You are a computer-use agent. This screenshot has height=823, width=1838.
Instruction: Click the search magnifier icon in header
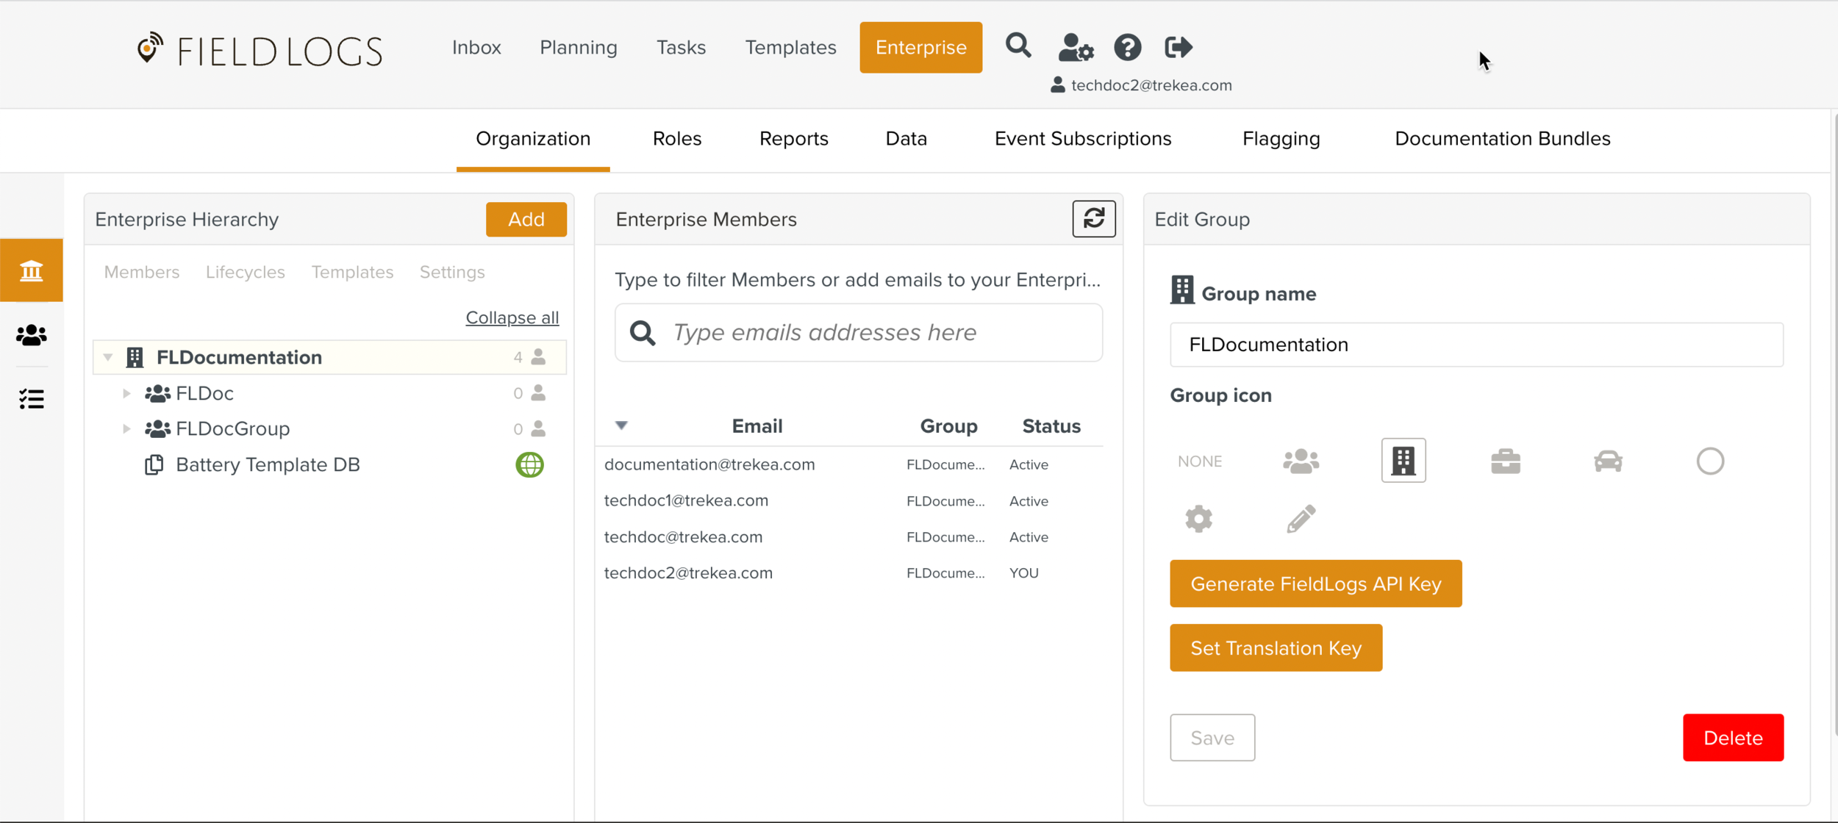[x=1018, y=46]
